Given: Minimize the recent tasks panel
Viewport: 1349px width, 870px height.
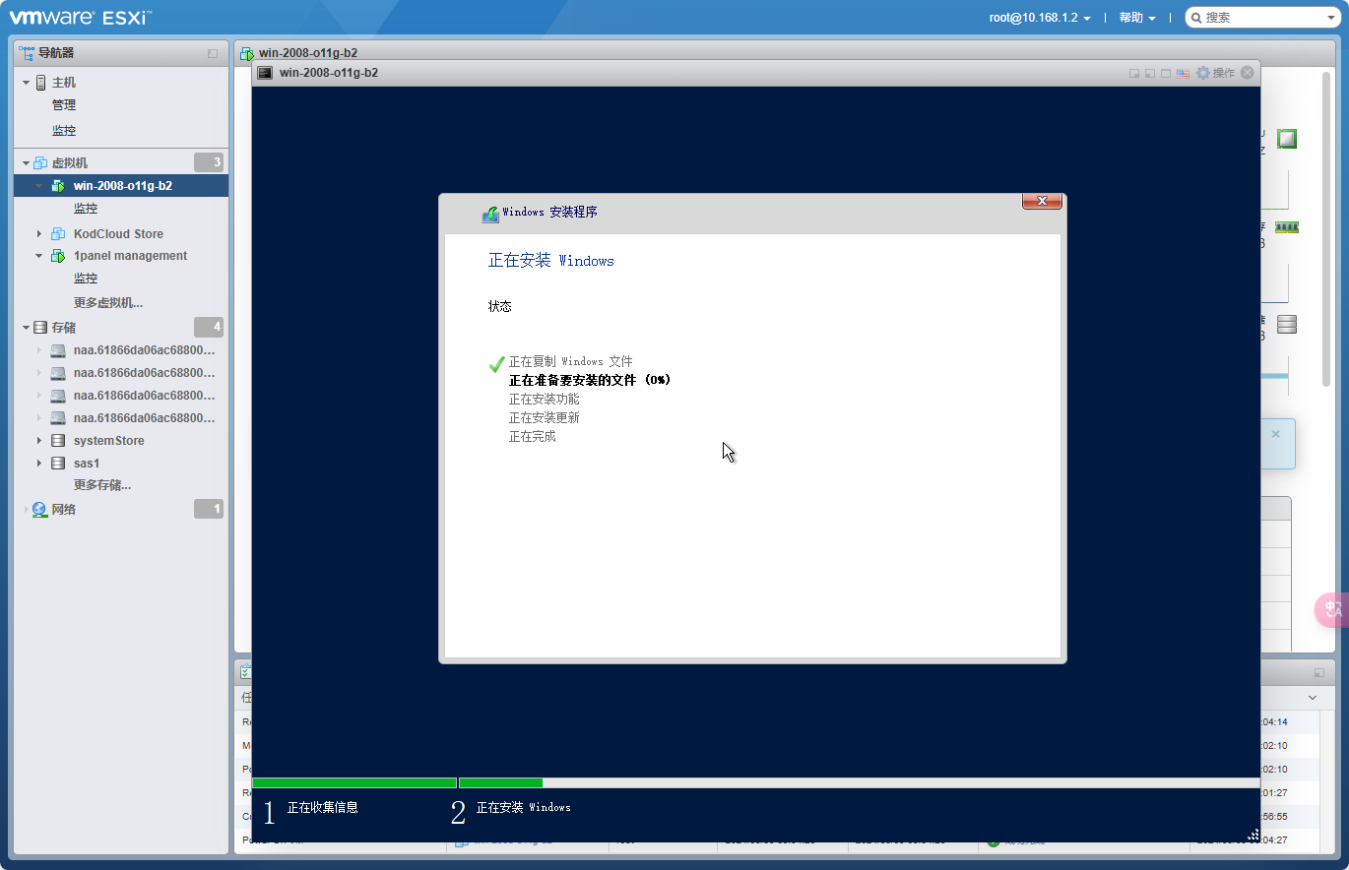Looking at the screenshot, I should pyautogui.click(x=1319, y=673).
